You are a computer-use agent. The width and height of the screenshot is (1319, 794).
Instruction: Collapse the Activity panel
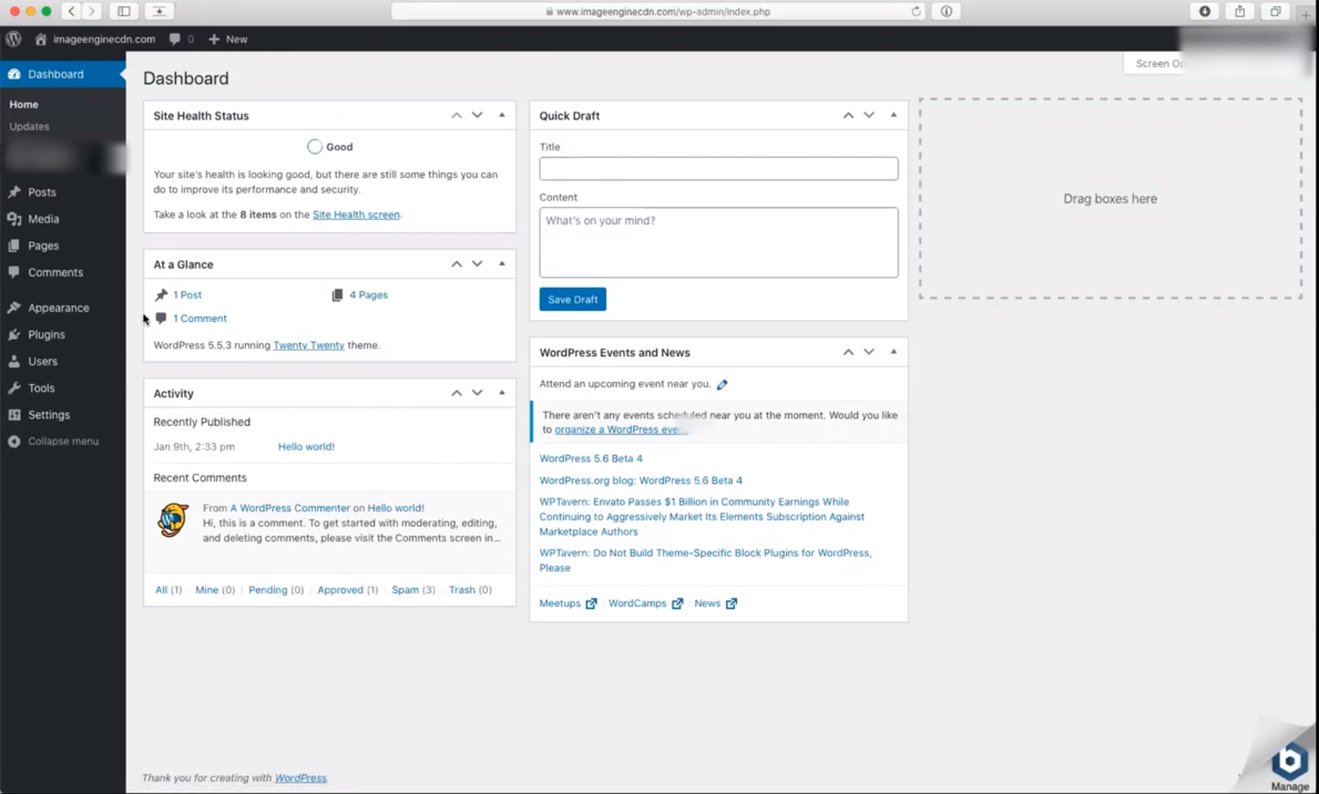pyautogui.click(x=502, y=393)
